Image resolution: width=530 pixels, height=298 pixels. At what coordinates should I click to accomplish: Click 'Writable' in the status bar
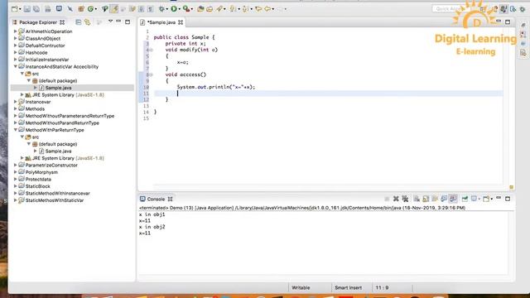(301, 287)
